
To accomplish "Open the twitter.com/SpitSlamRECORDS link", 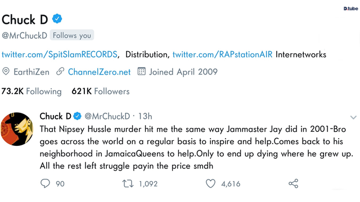I will (x=60, y=54).
